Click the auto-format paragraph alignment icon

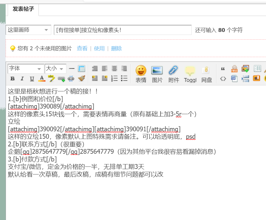pos(95,69)
